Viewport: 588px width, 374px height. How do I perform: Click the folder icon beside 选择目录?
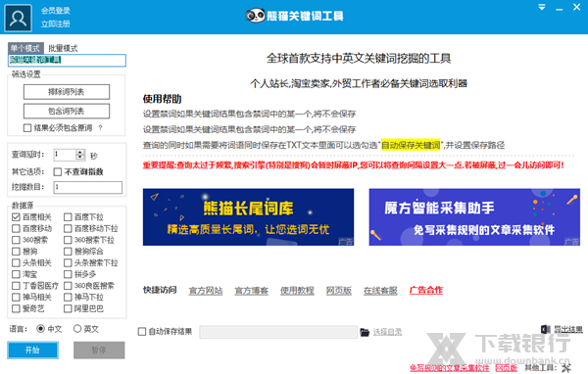tap(365, 332)
